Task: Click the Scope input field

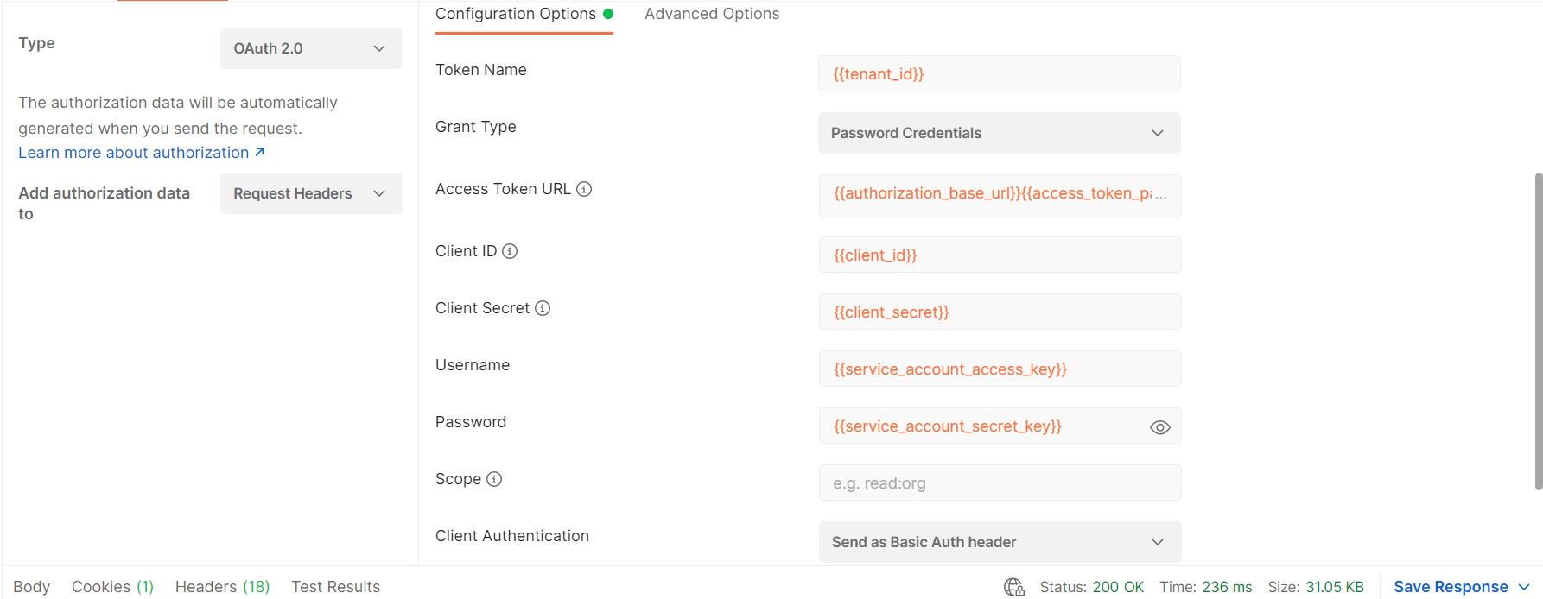Action: (999, 483)
